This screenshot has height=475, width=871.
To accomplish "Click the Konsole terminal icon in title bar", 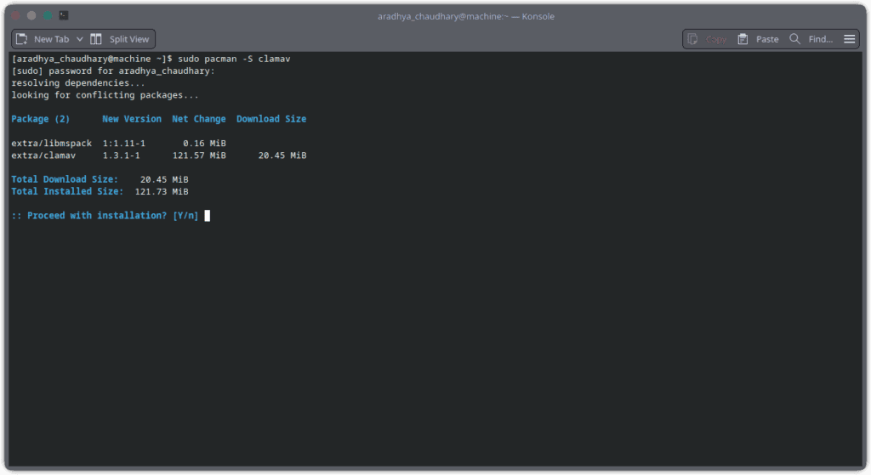I will coord(64,15).
